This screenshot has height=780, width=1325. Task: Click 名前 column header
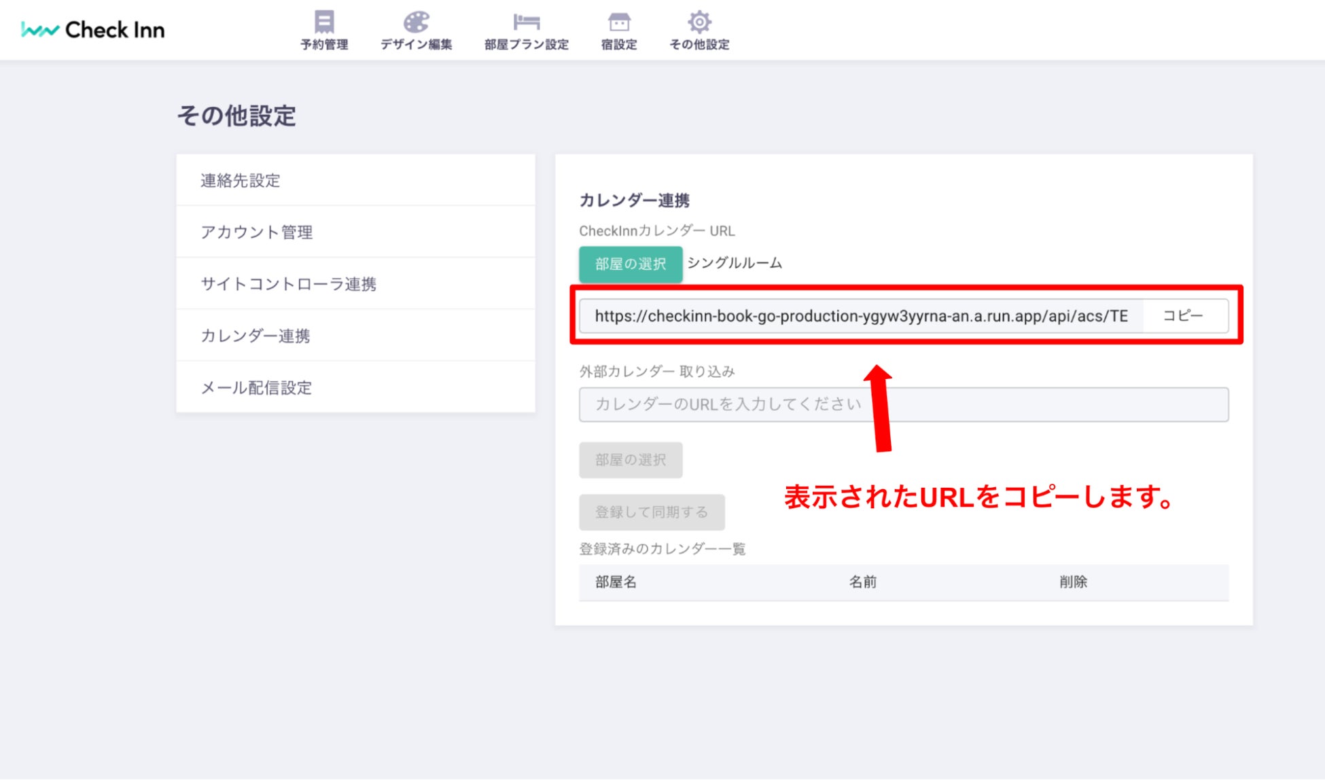point(862,582)
